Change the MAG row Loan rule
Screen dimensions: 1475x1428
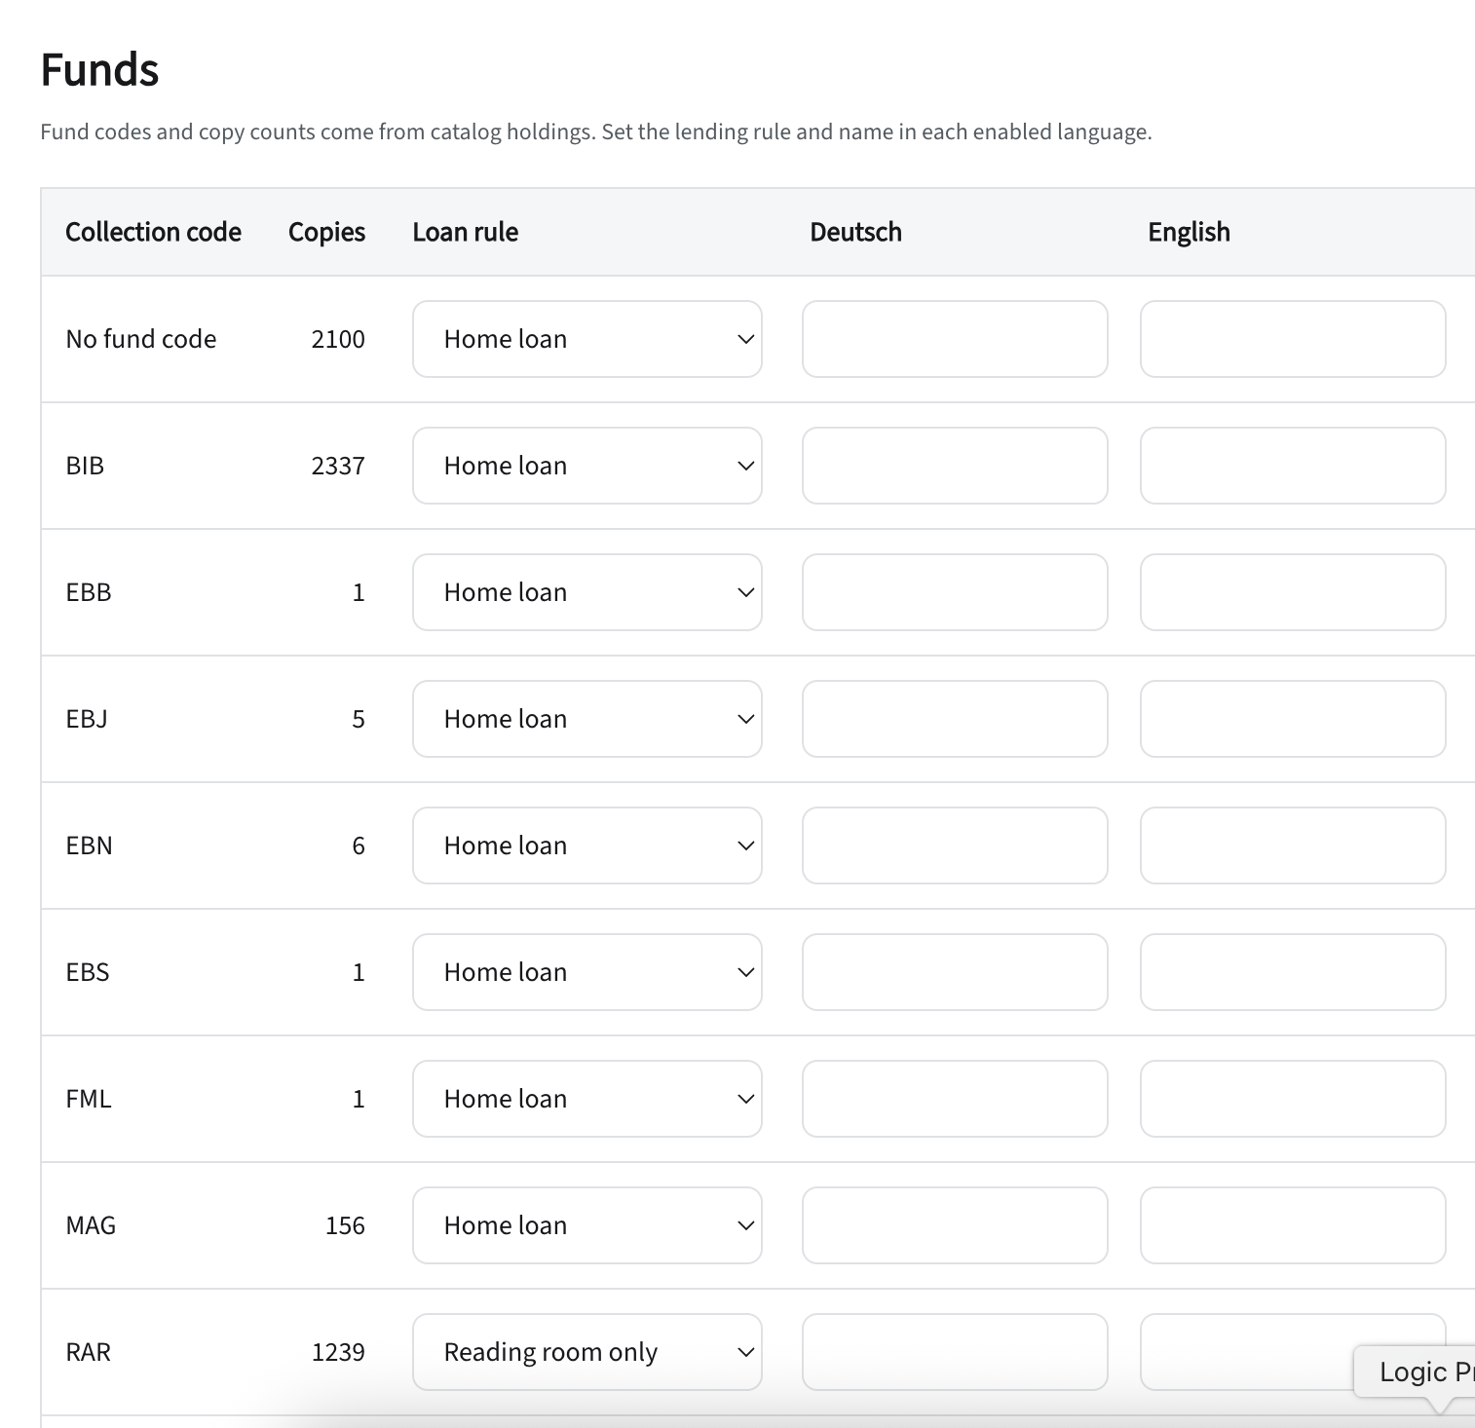click(x=587, y=1225)
